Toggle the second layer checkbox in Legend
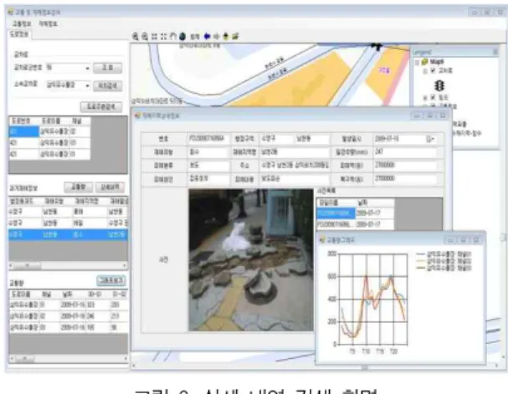Image resolution: width=508 pixels, height=394 pixels. point(434,97)
